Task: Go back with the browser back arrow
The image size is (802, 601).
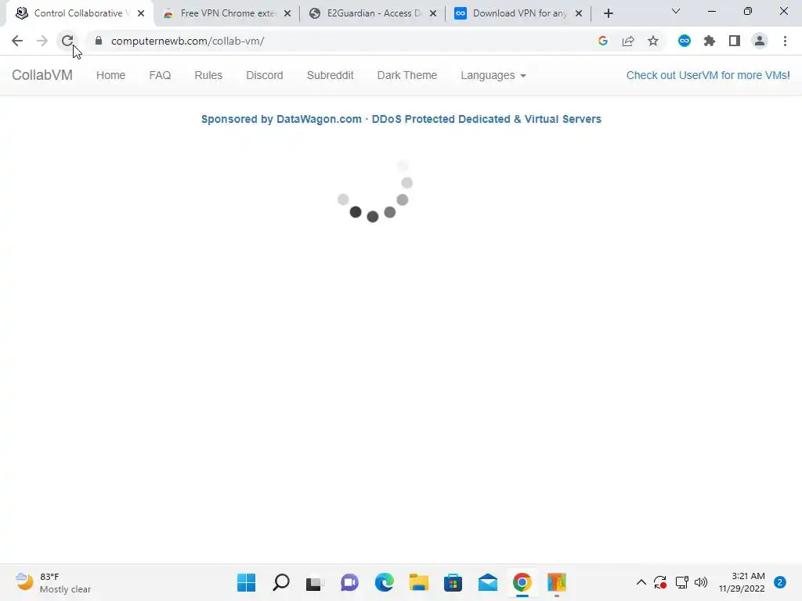Action: tap(17, 41)
